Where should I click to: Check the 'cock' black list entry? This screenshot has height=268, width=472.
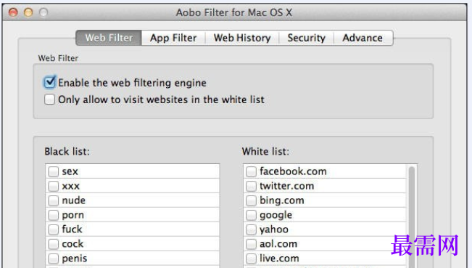tap(53, 244)
